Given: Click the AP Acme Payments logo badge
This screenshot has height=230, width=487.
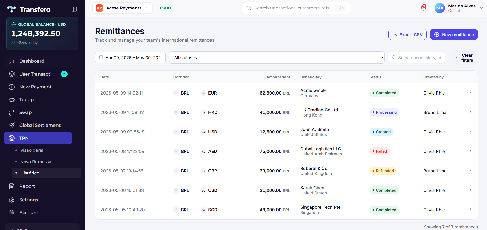Looking at the screenshot, I should coord(99,8).
